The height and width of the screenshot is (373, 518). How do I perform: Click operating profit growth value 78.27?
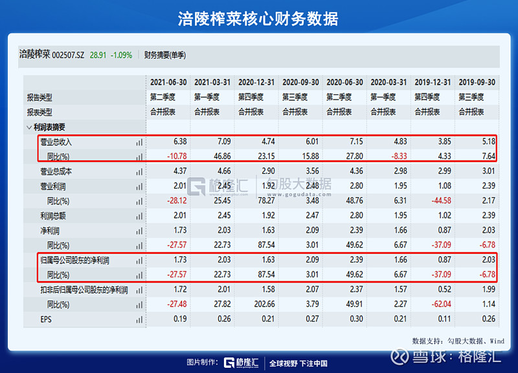[x=266, y=201]
